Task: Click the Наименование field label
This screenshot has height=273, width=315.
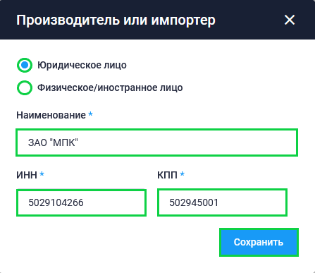Action: (51, 115)
